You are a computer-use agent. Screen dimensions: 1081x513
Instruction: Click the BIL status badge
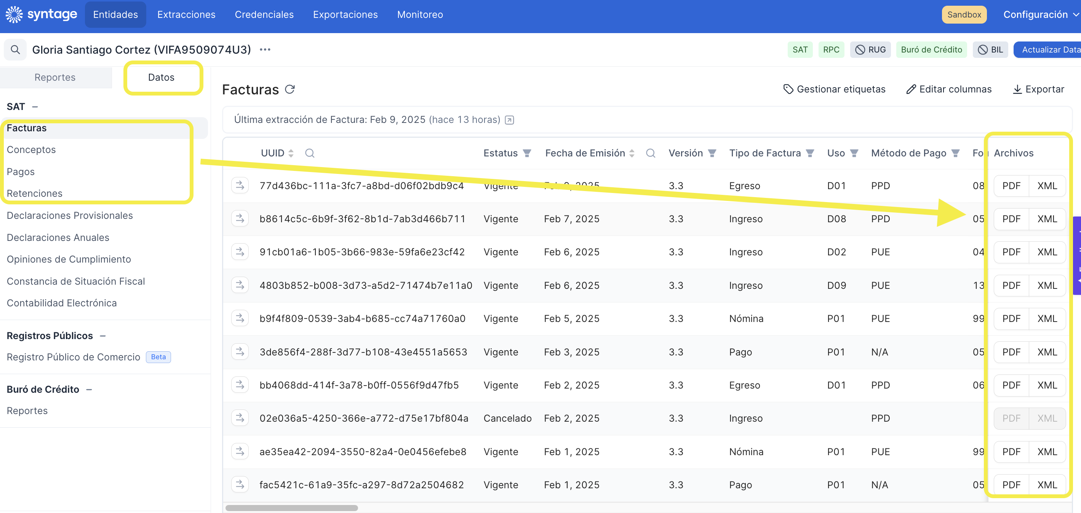click(990, 49)
